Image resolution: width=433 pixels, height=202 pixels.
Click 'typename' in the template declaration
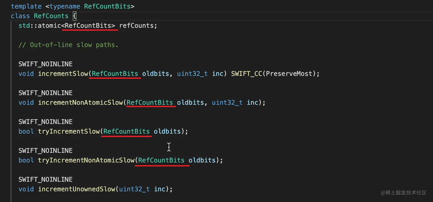coord(65,6)
